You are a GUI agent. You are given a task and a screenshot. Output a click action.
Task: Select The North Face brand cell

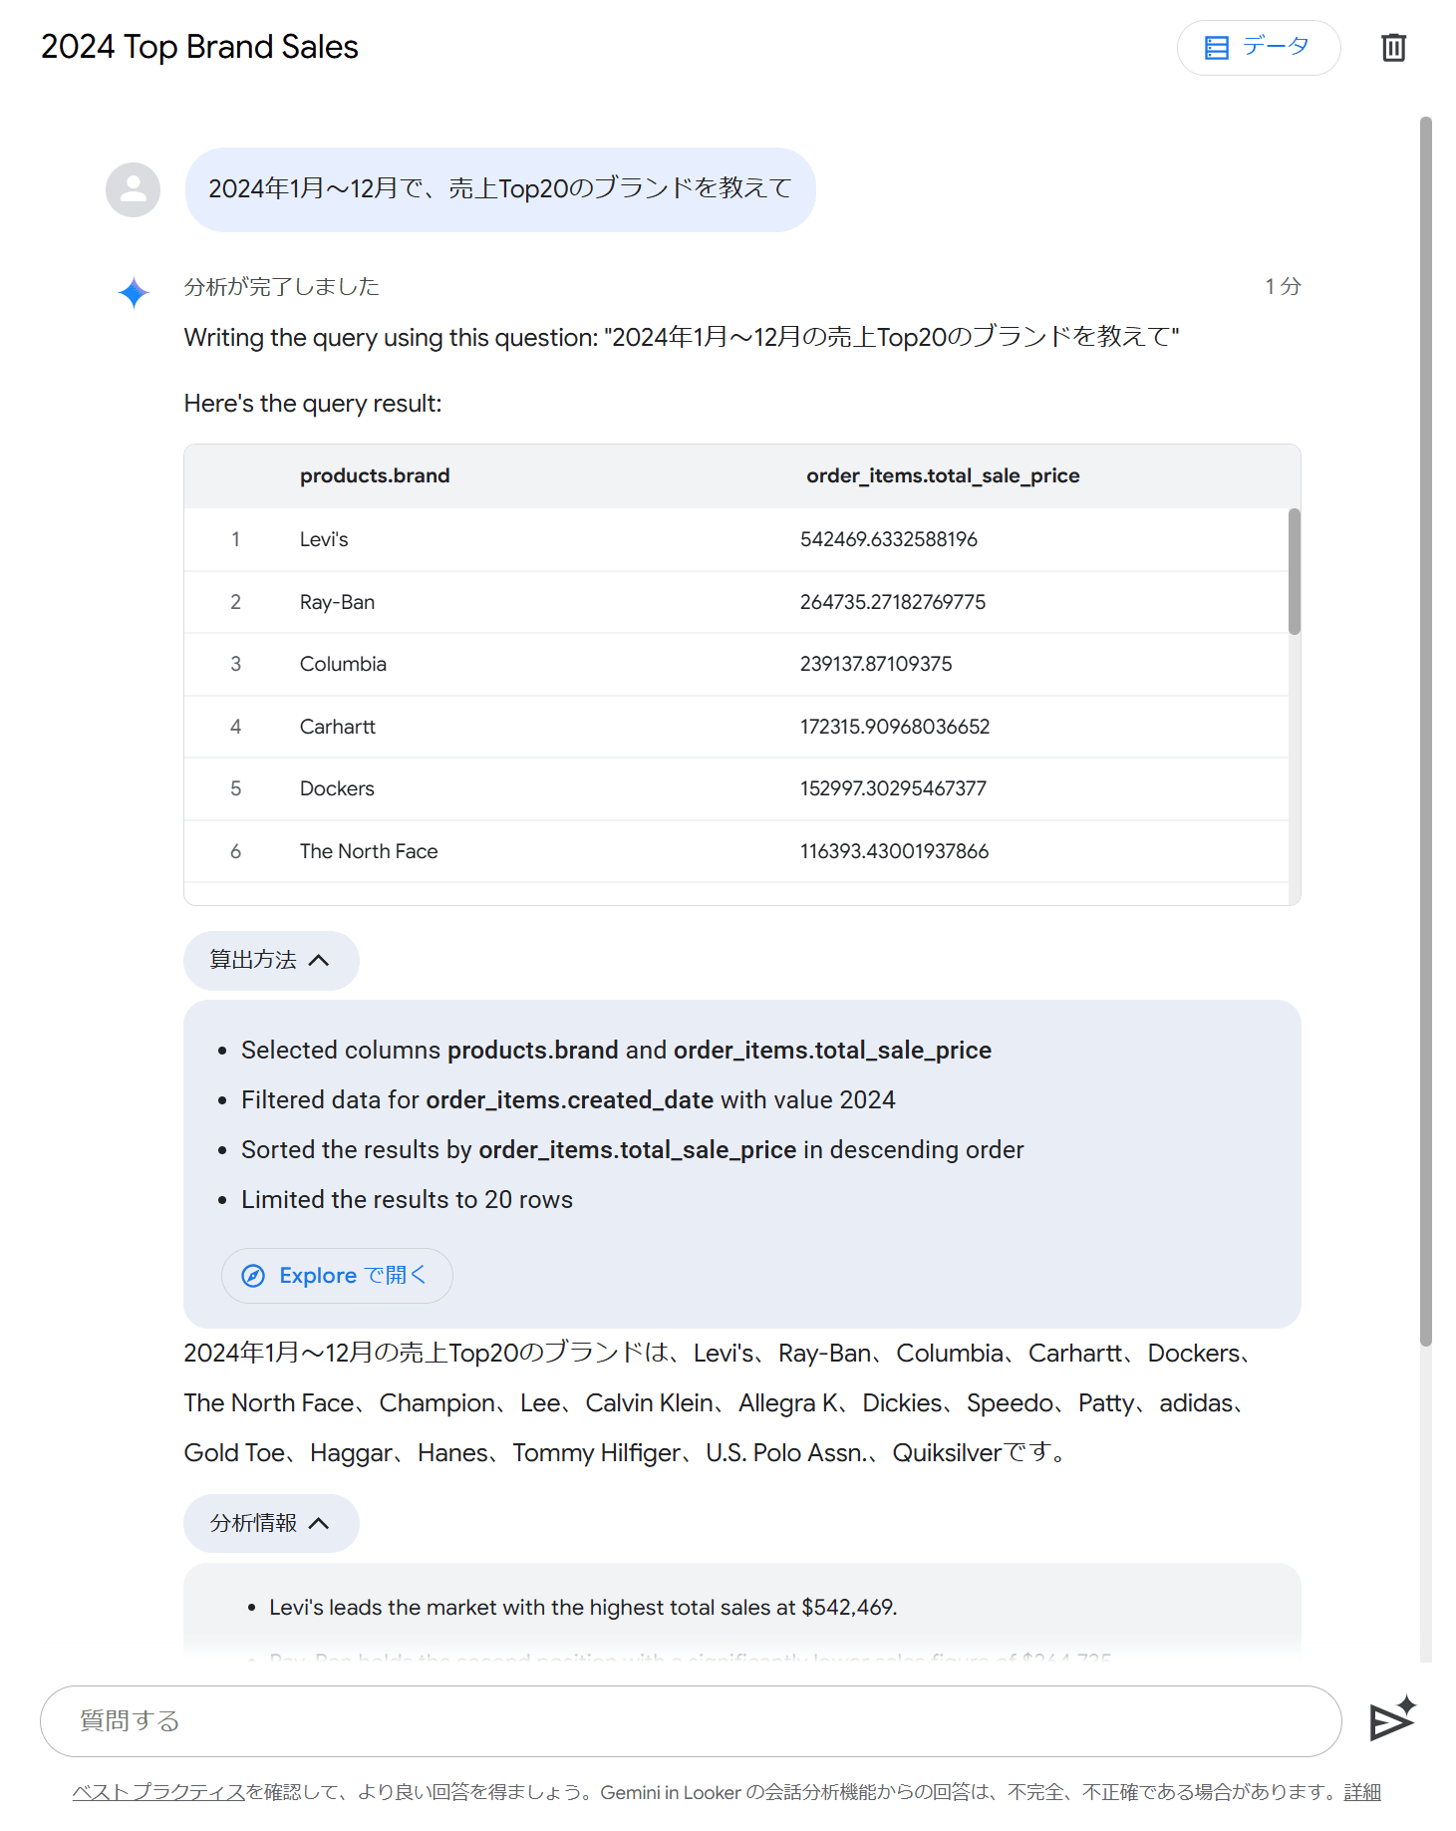coord(369,851)
